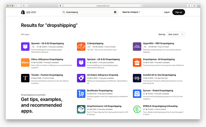The height and width of the screenshot is (127, 206).
Task: Open BestDealer Dropshipping title
Action: (x=100, y=91)
